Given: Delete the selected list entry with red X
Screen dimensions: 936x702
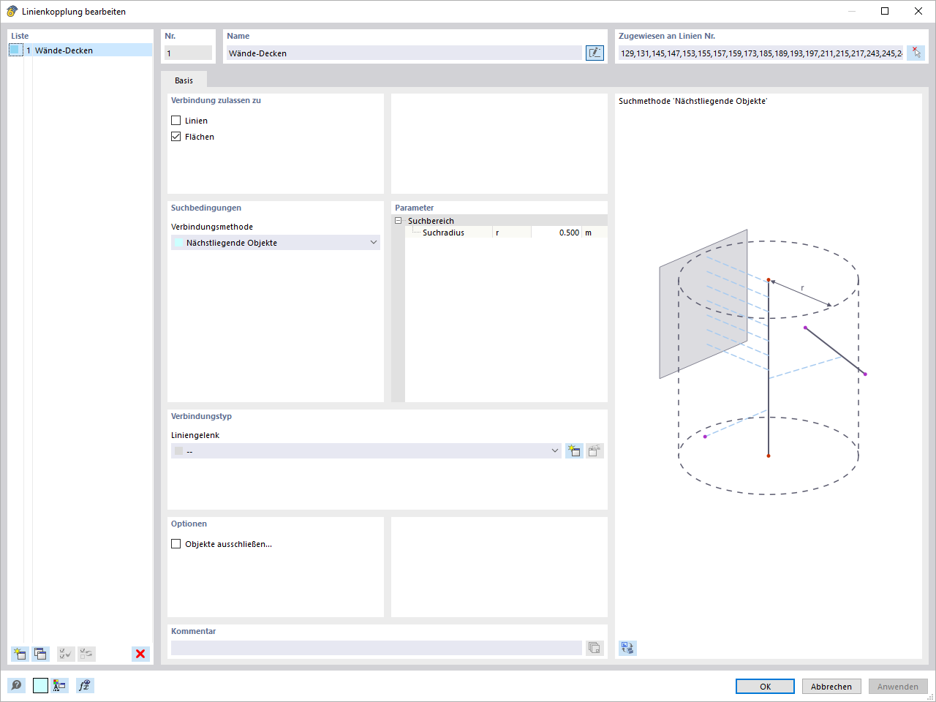Looking at the screenshot, I should 140,654.
